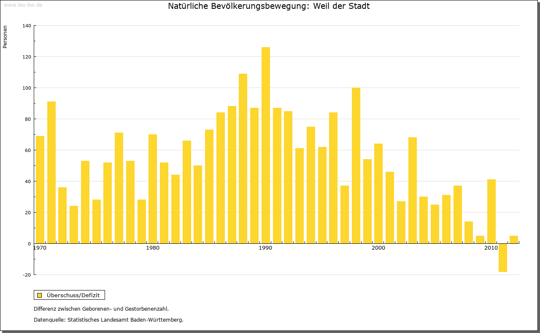Click the Differenz zwischen Geborenen description text
Screen dimensions: 540x333
coord(101,309)
